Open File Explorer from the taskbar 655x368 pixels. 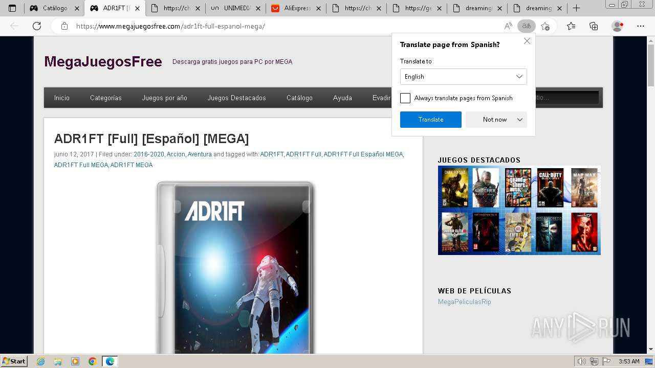(58, 361)
